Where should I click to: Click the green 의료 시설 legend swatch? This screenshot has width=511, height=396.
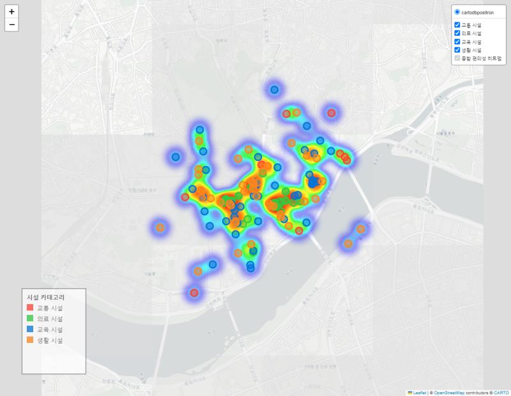pos(30,318)
